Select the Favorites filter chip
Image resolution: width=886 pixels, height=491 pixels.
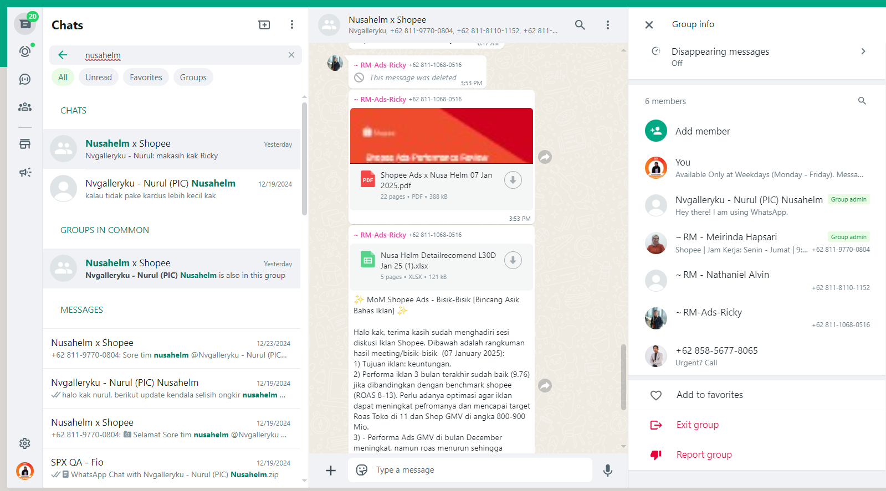(146, 77)
